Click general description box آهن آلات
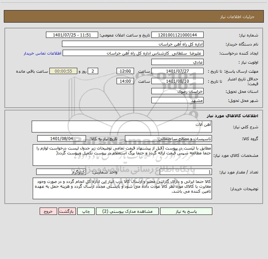The height and width of the screenshot is (259, 268). point(122,127)
